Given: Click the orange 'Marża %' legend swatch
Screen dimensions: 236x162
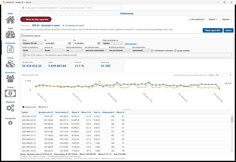Looking at the screenshot, I should pos(40,107).
